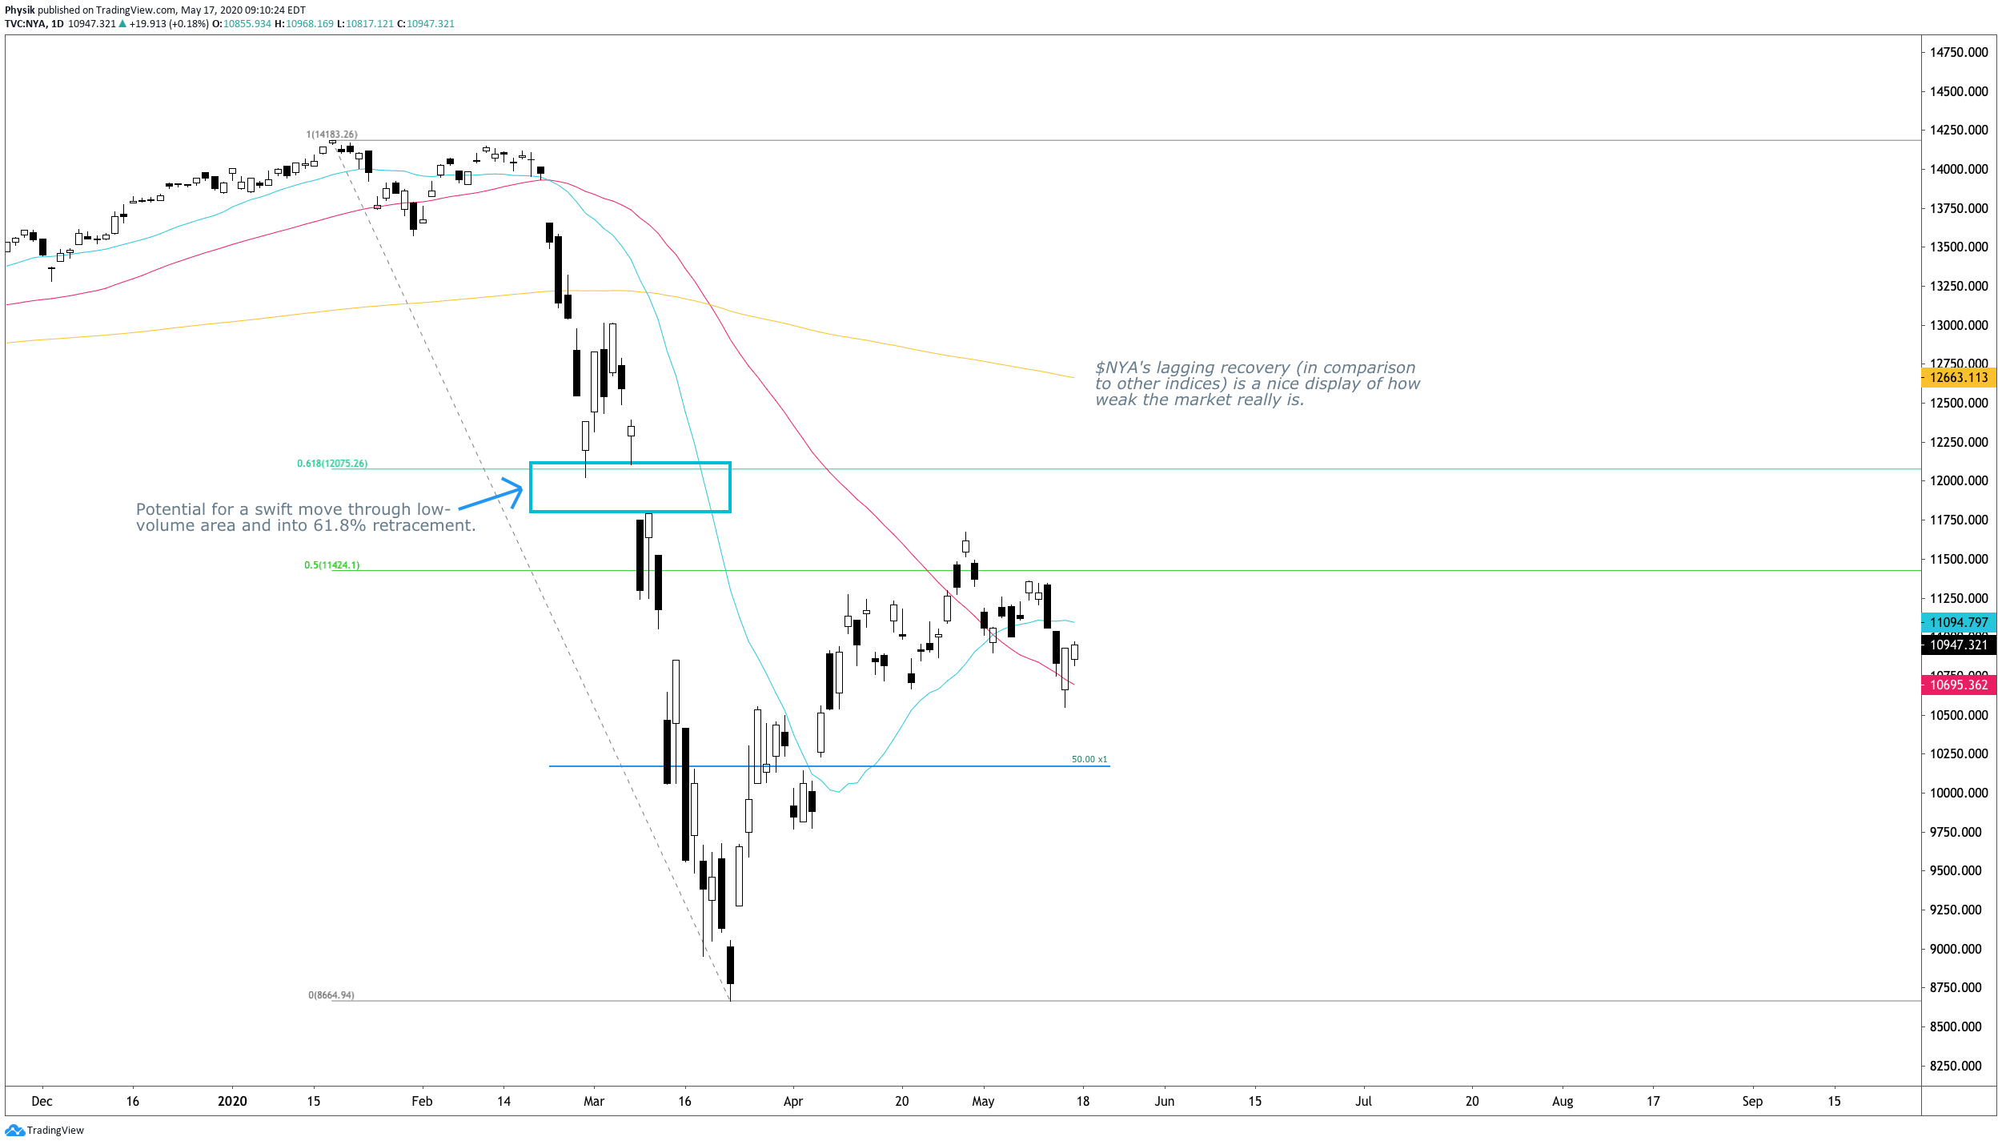2002x1145 pixels.
Task: Click the Feb label on time axis
Action: [x=422, y=1101]
